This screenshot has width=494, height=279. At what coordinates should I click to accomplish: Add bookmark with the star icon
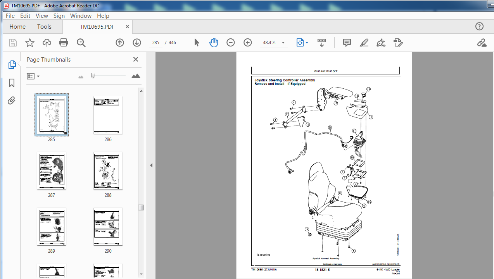30,43
